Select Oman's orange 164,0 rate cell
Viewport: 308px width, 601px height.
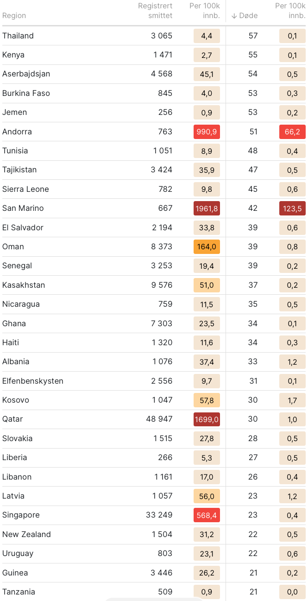[207, 247]
